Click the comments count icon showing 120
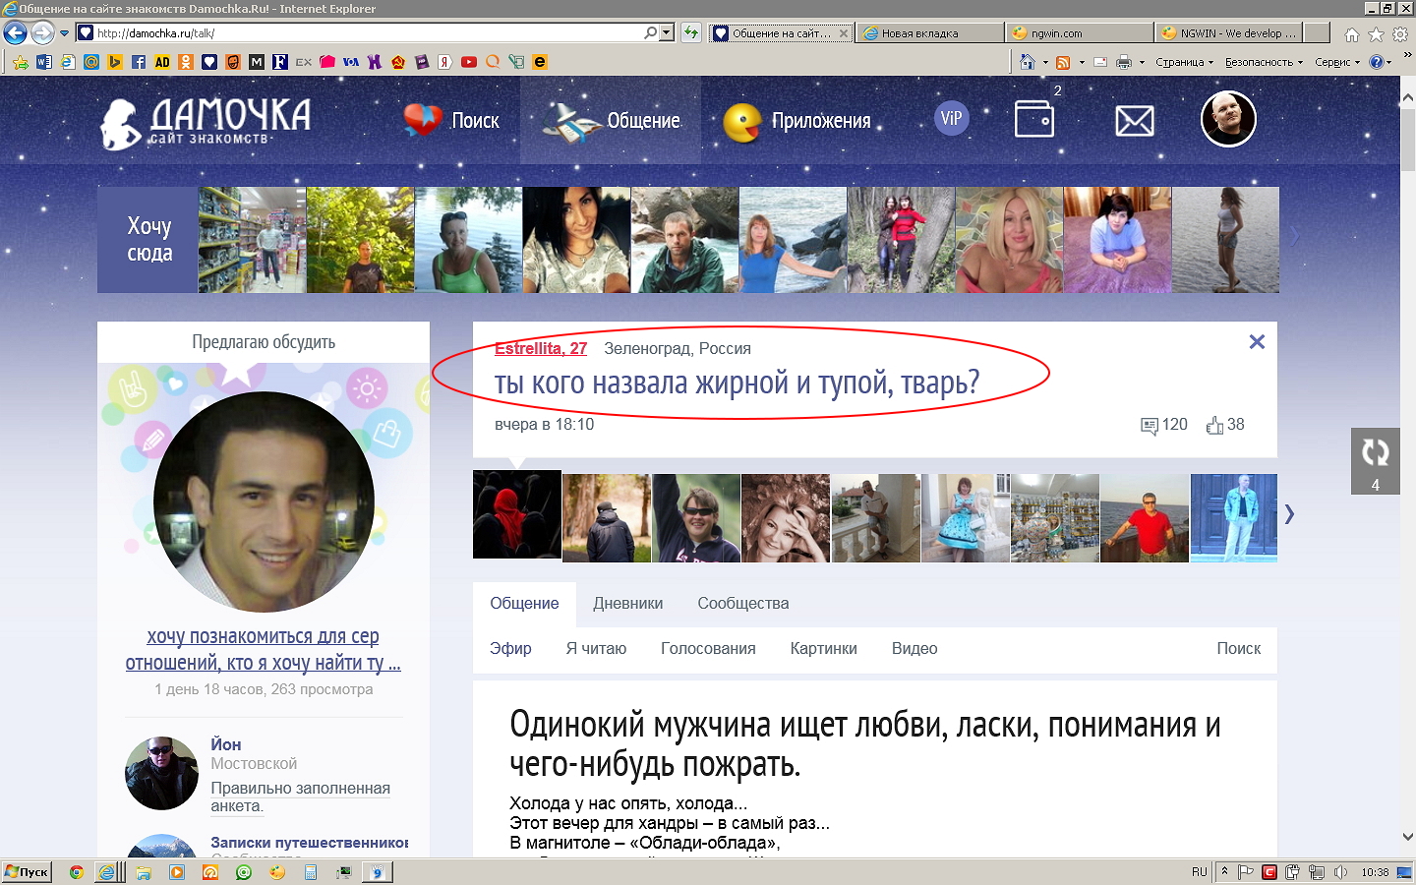 tap(1149, 426)
